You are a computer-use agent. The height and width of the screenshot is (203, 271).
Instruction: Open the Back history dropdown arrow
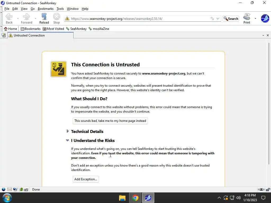point(18,19)
